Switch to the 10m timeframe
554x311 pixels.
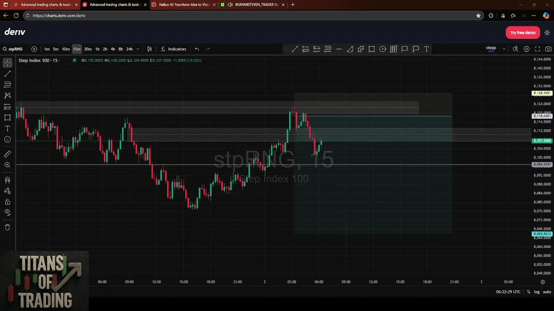coord(66,49)
